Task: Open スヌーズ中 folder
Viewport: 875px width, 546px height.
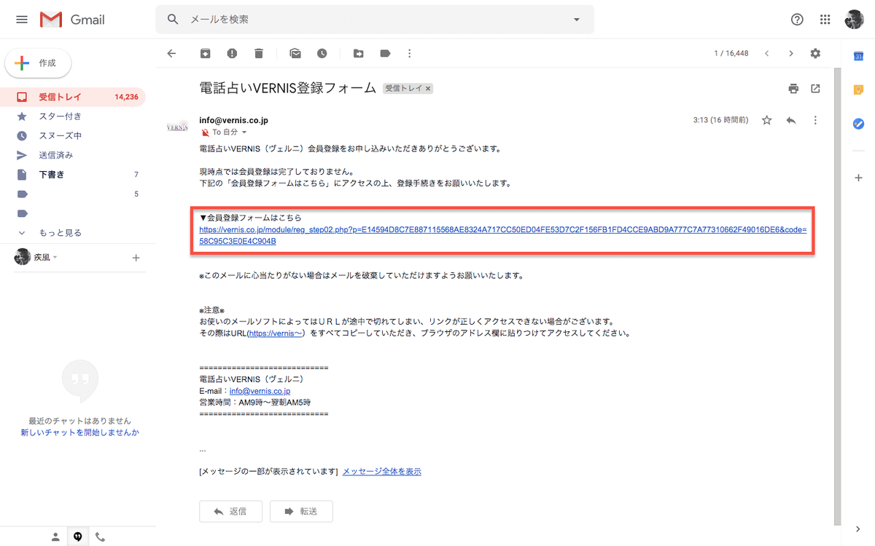Action: coord(73,135)
